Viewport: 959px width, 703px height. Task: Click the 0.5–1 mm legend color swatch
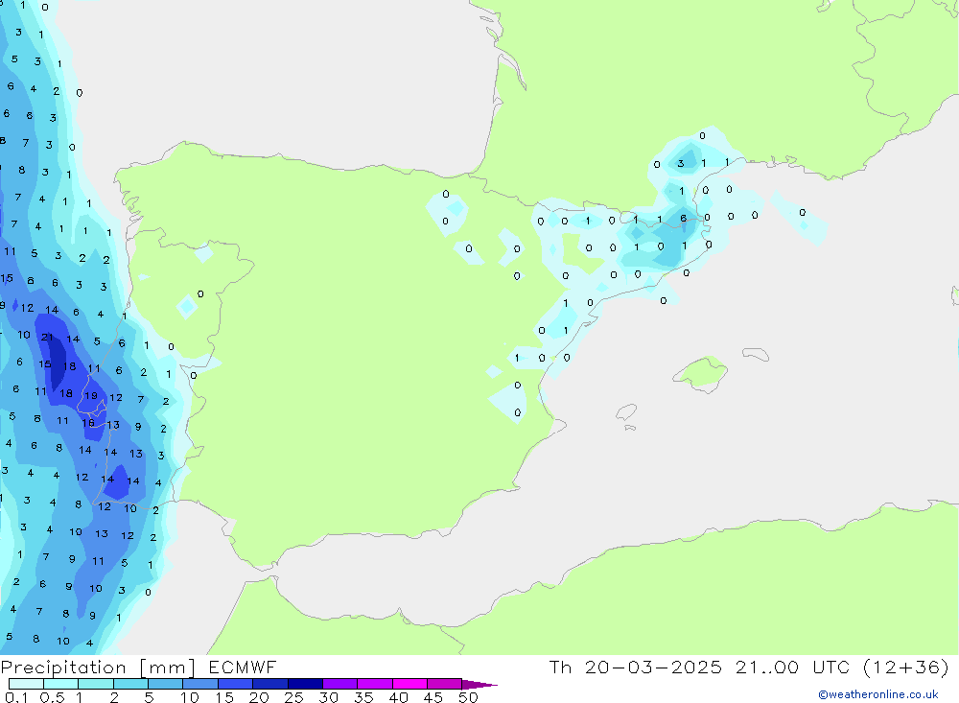(61, 684)
